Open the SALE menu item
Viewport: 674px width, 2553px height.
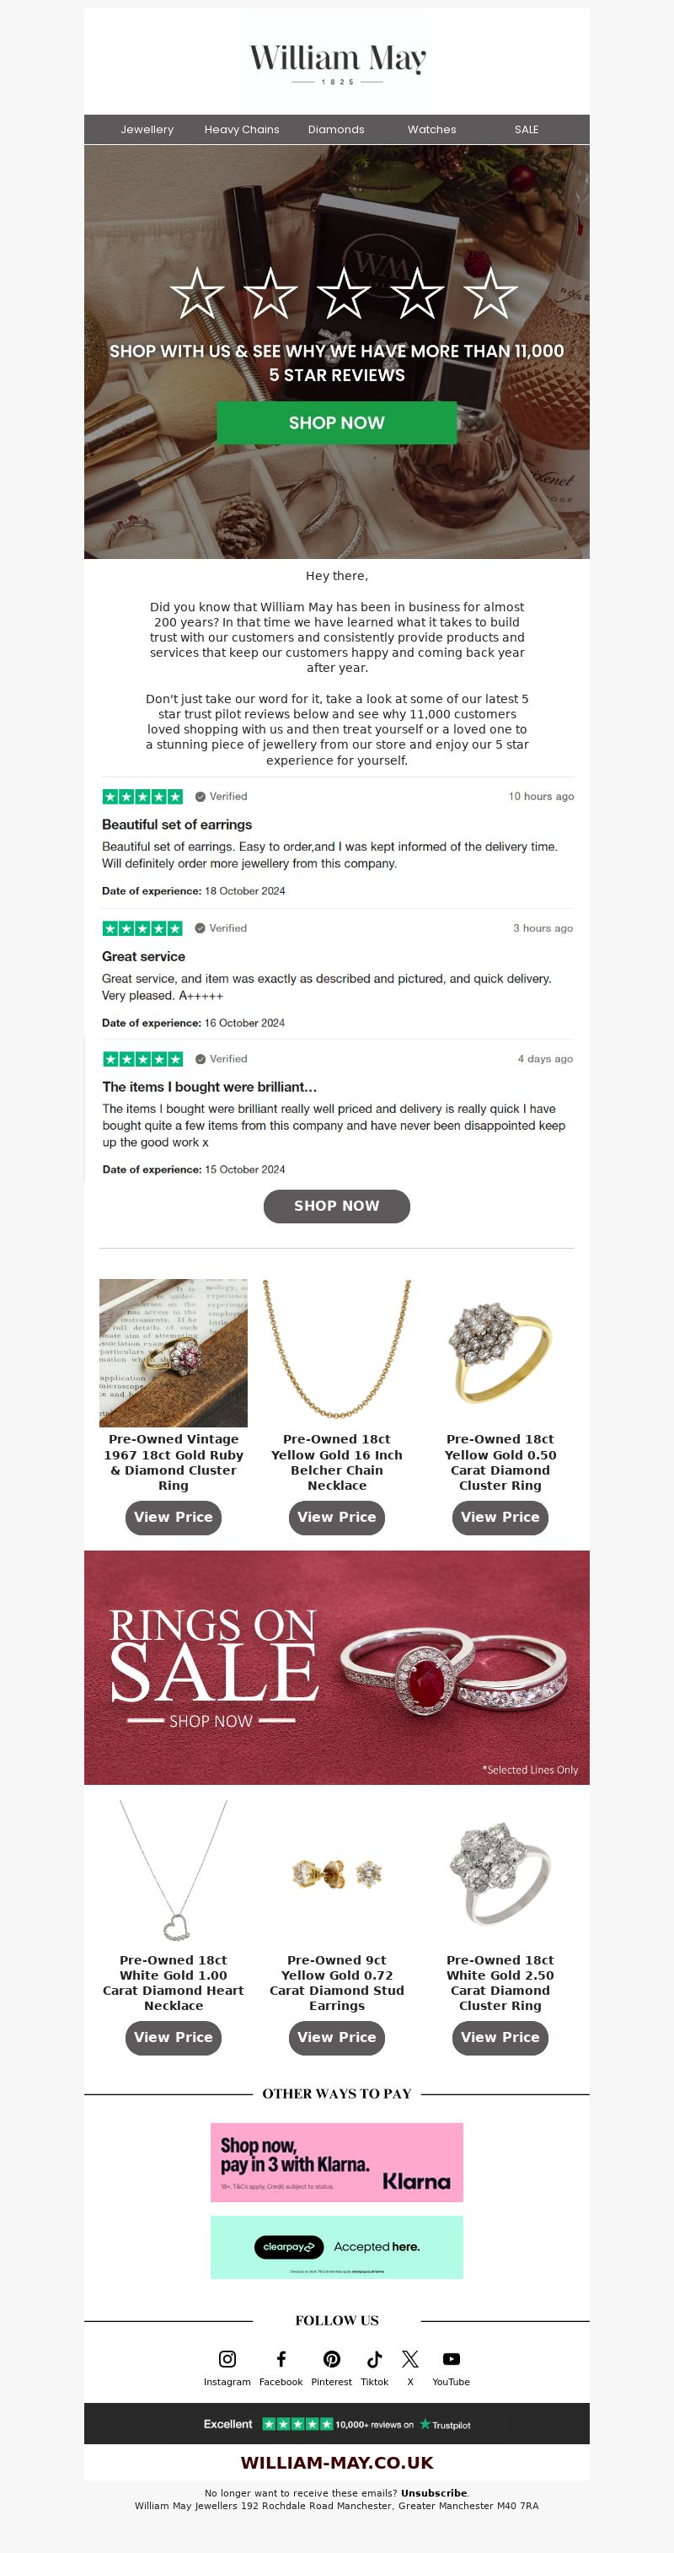pos(527,130)
